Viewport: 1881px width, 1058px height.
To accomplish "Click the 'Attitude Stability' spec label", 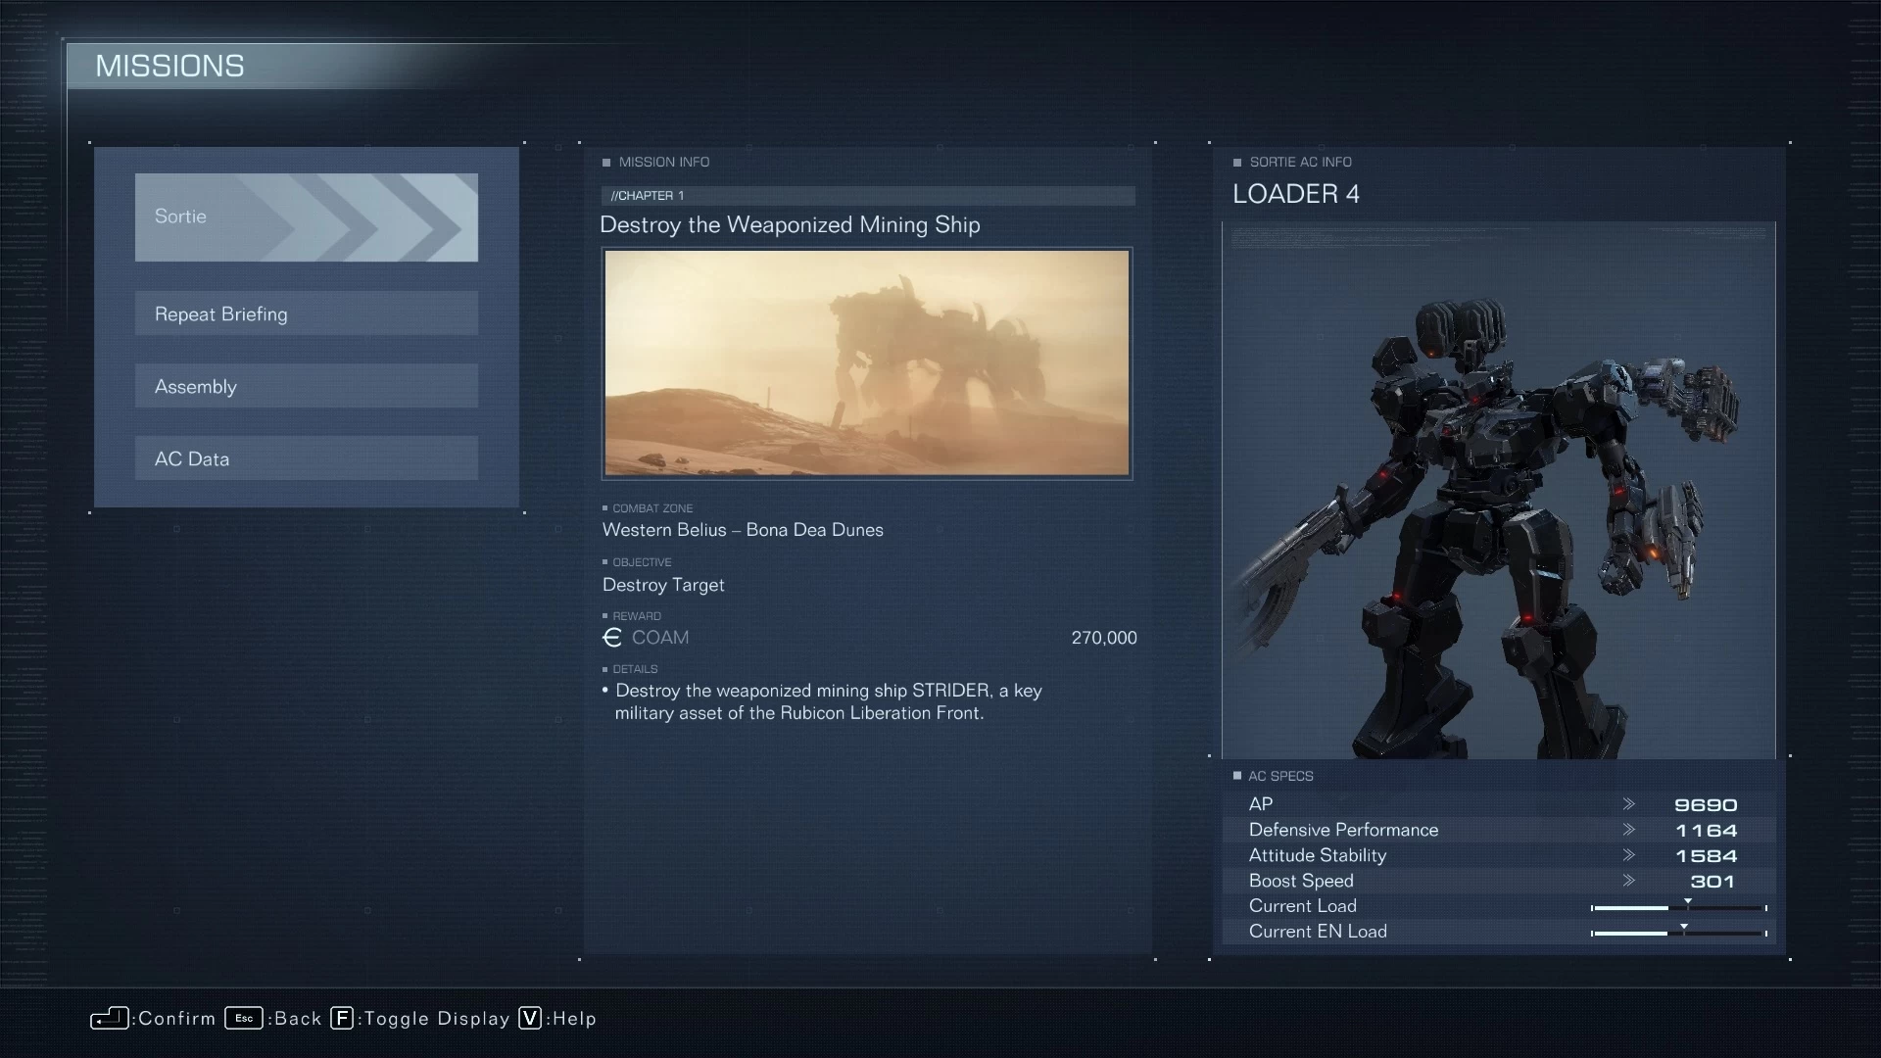I will pyautogui.click(x=1318, y=855).
